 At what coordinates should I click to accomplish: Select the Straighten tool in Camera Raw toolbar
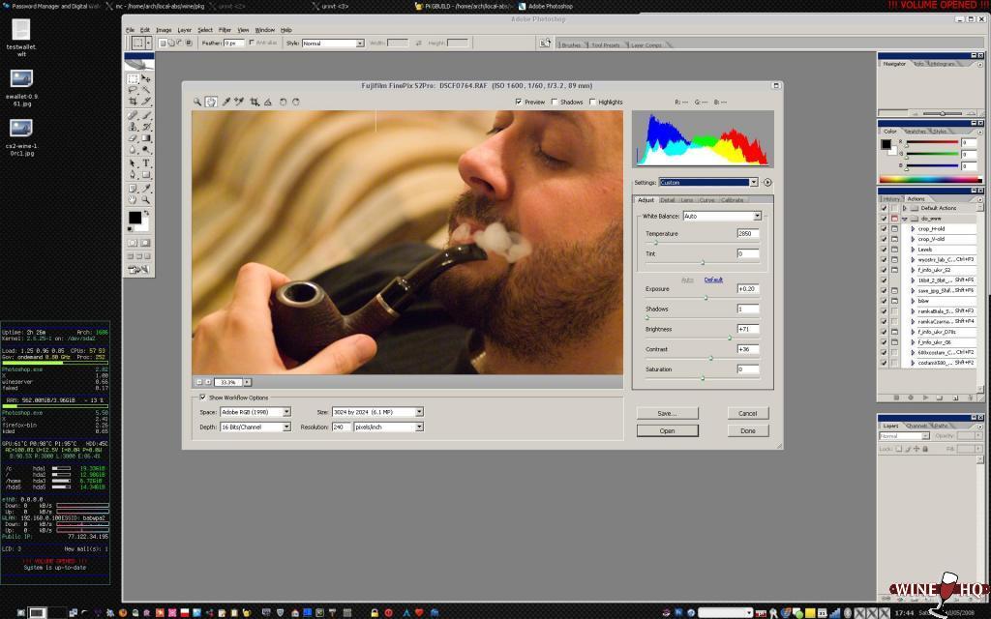pos(268,102)
